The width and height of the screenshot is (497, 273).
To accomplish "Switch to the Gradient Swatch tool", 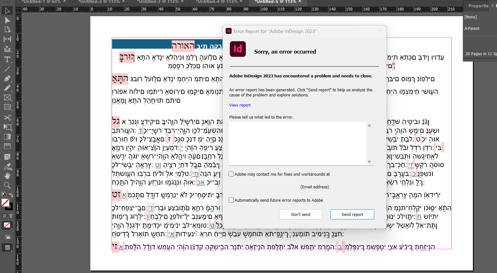I will [8, 137].
